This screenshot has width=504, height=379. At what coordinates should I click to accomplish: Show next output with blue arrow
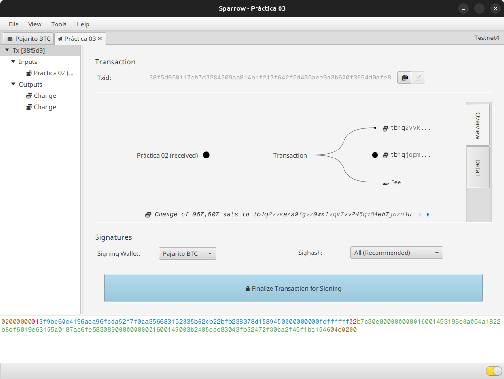point(428,214)
